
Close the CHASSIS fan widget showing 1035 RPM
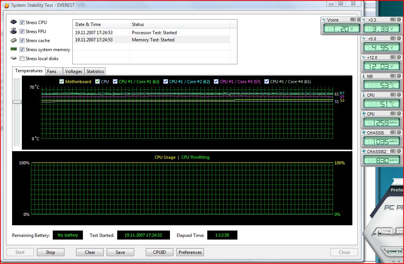tap(399, 132)
